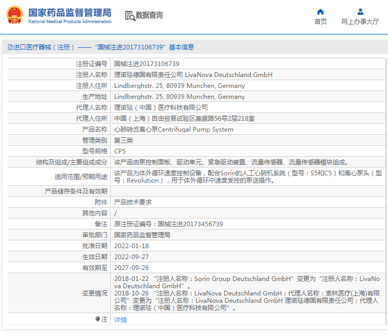The height and width of the screenshot is (334, 388).
Task: Click the document icon before 进口医疗器械
Action: coord(10,47)
